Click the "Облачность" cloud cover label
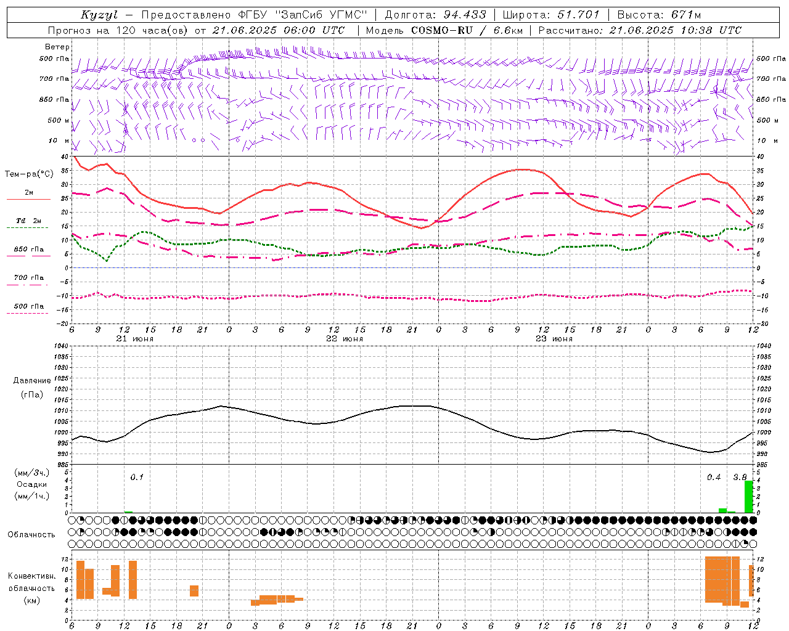The image size is (789, 631). pos(31,535)
